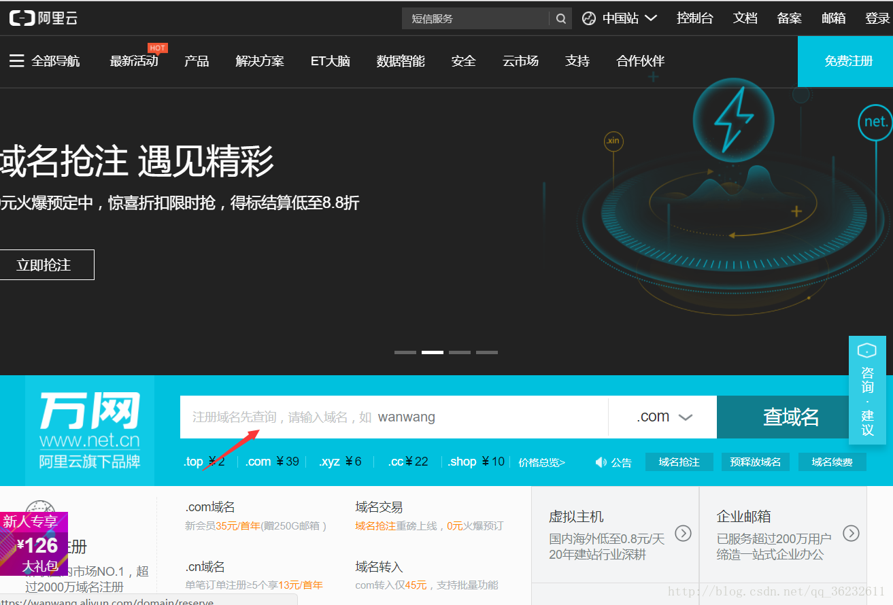
Task: Open the .com域名 heading link
Action: point(210,507)
